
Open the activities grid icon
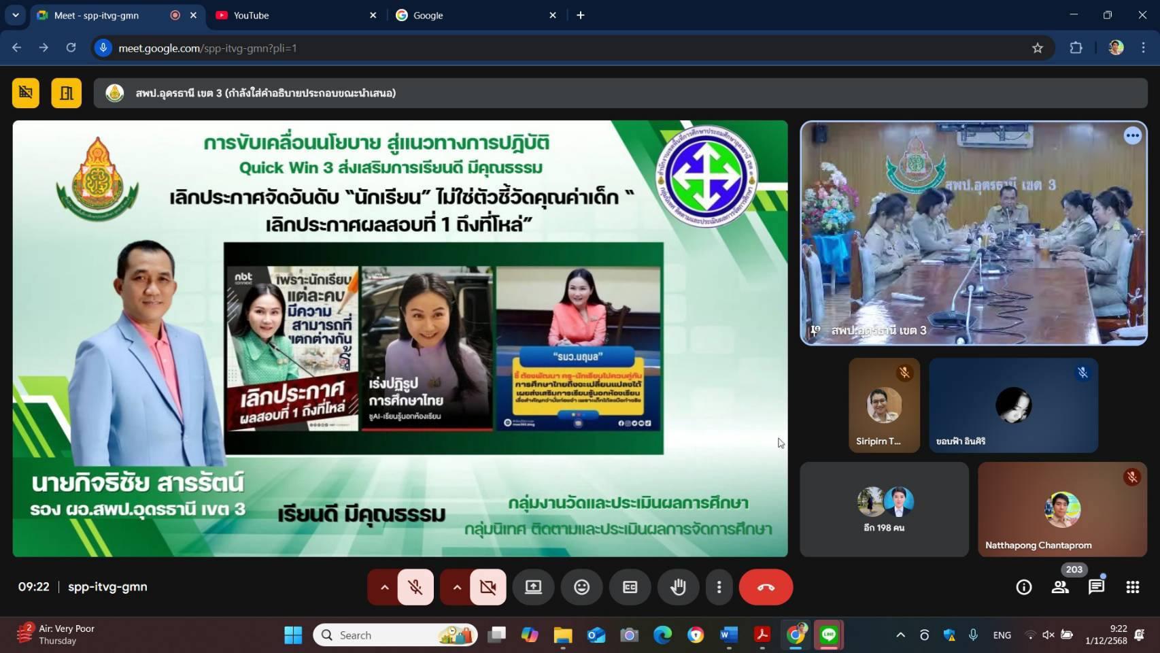coord(1132,587)
